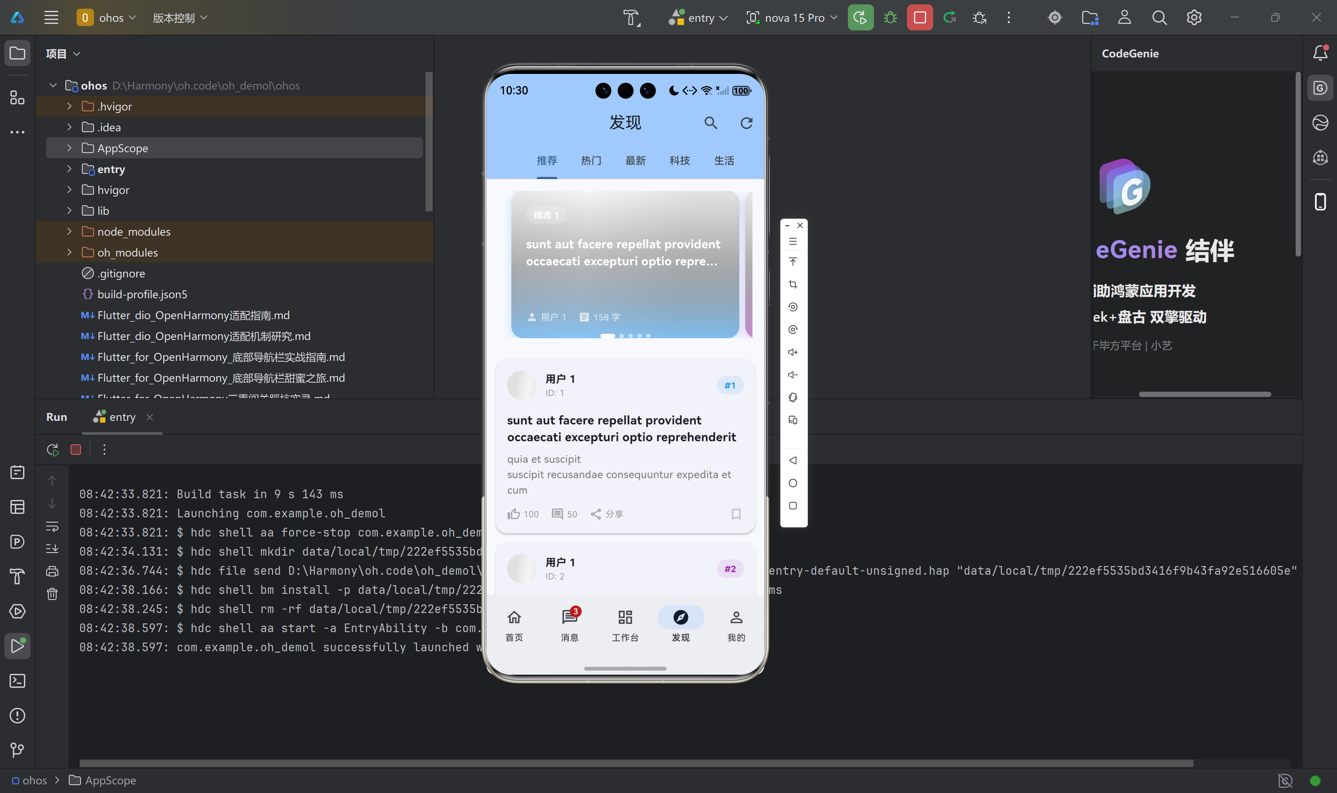
Task: Open the nova 15 Pro device dropdown
Action: pos(792,18)
